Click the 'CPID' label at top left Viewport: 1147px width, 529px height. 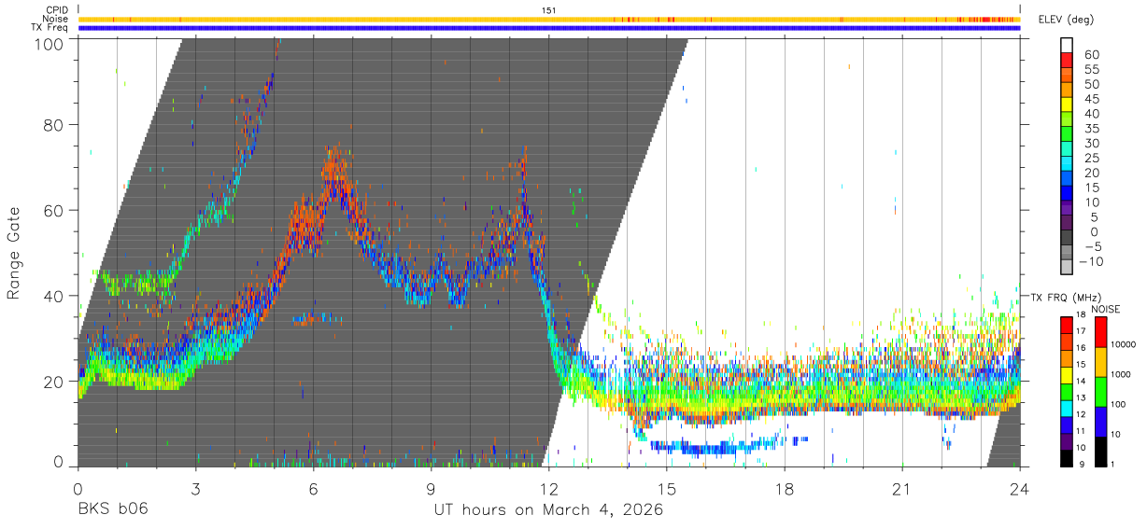(58, 10)
